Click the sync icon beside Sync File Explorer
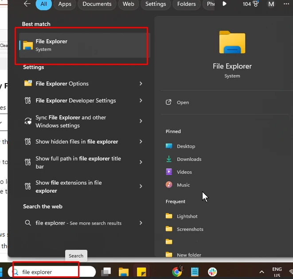This screenshot has height=279, width=293. point(28,121)
